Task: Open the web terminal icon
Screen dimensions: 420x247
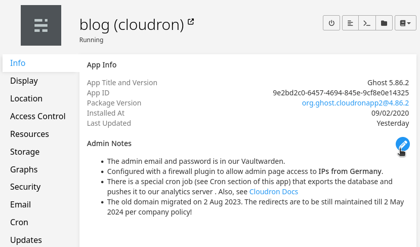Action: tap(367, 23)
